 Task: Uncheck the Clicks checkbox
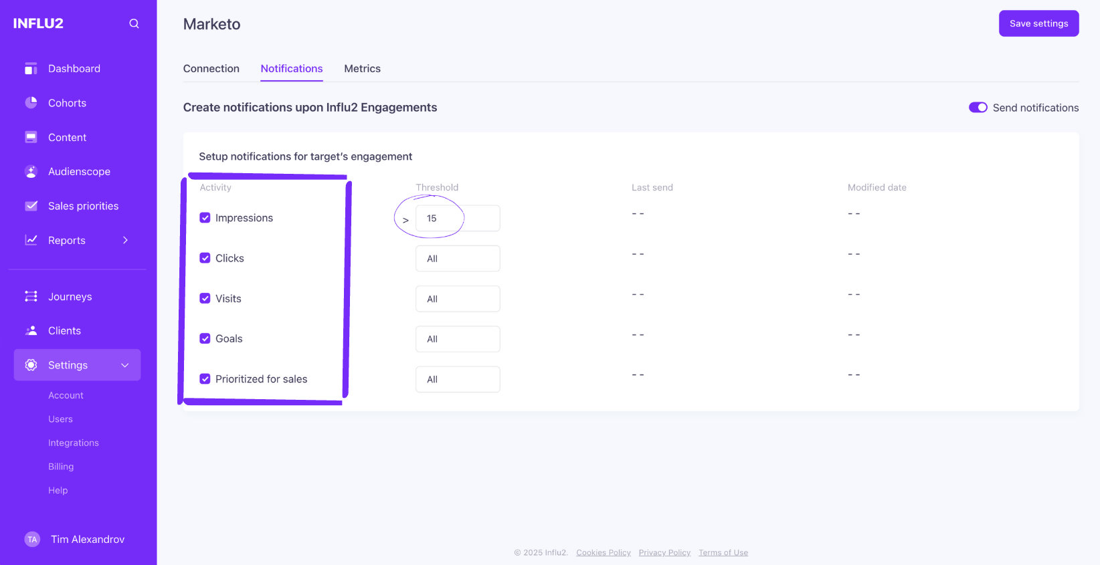(205, 258)
